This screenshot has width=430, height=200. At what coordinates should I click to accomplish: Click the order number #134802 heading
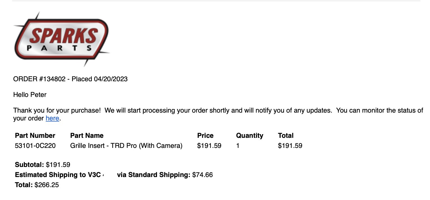[x=70, y=79]
